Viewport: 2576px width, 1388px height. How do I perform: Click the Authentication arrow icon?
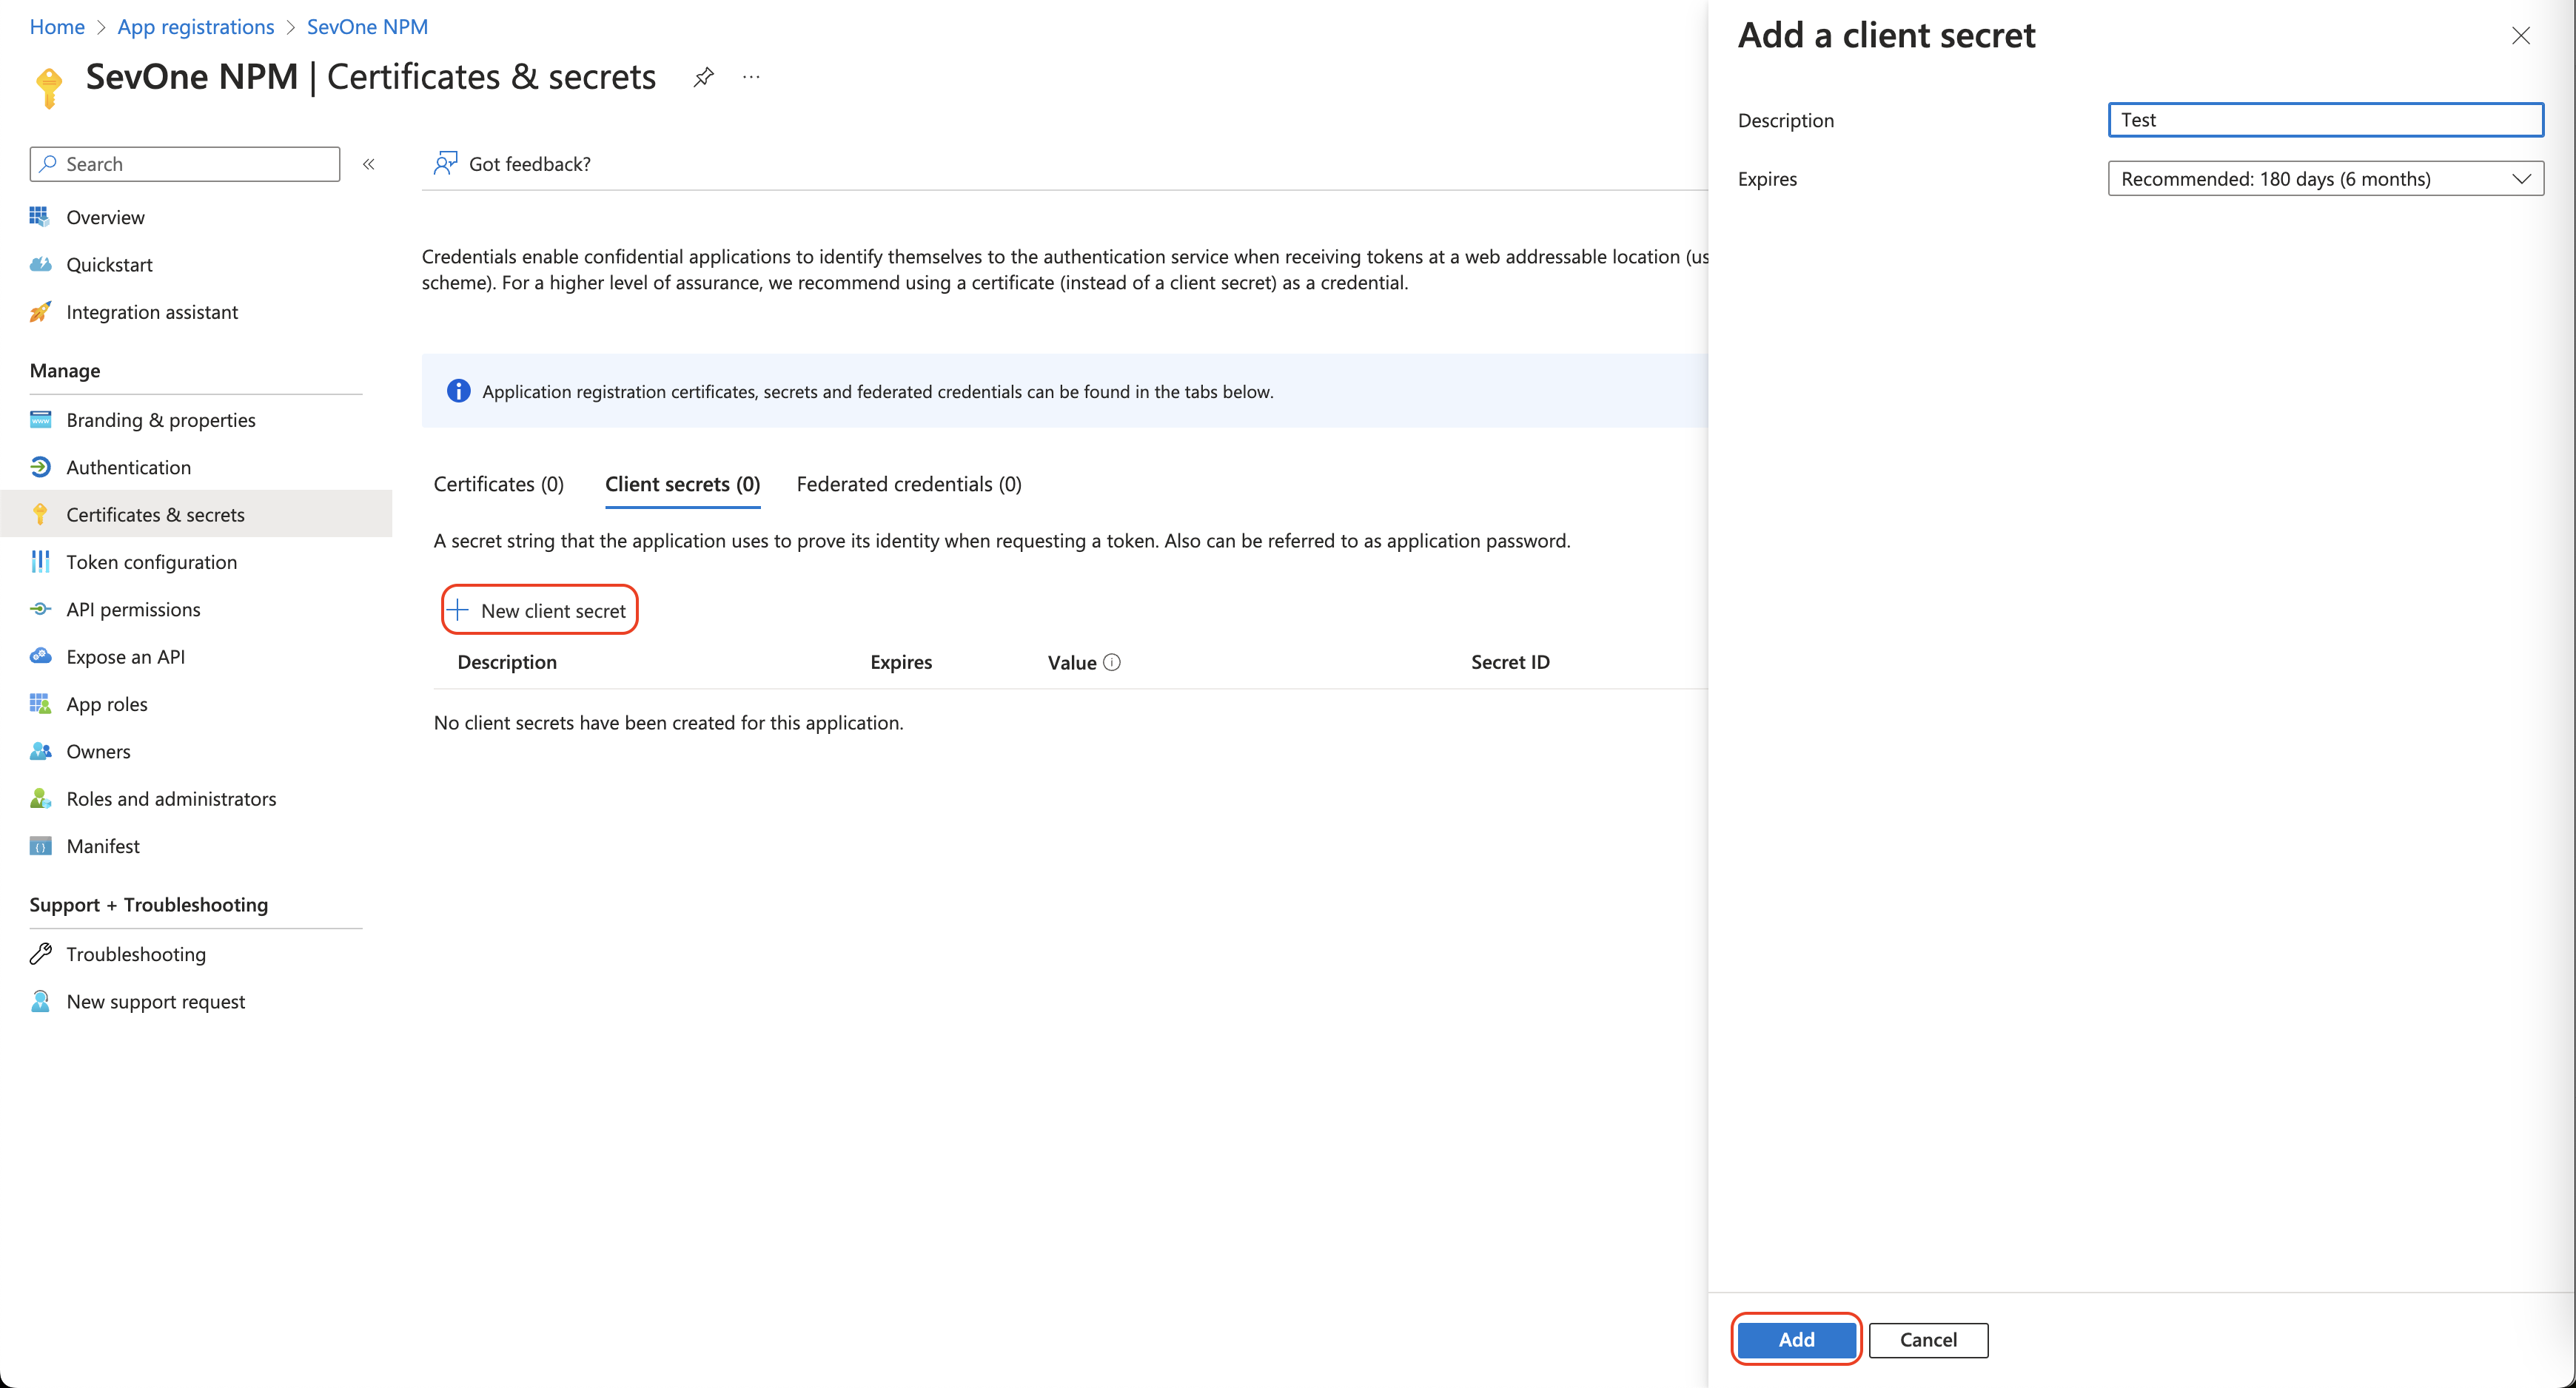[x=40, y=467]
